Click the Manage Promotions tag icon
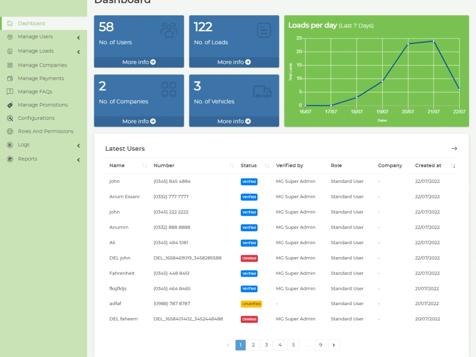Viewport: 476px width, 357px height. 10,105
